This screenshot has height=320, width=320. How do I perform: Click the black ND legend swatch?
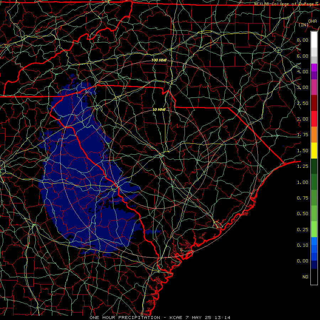click(x=314, y=277)
